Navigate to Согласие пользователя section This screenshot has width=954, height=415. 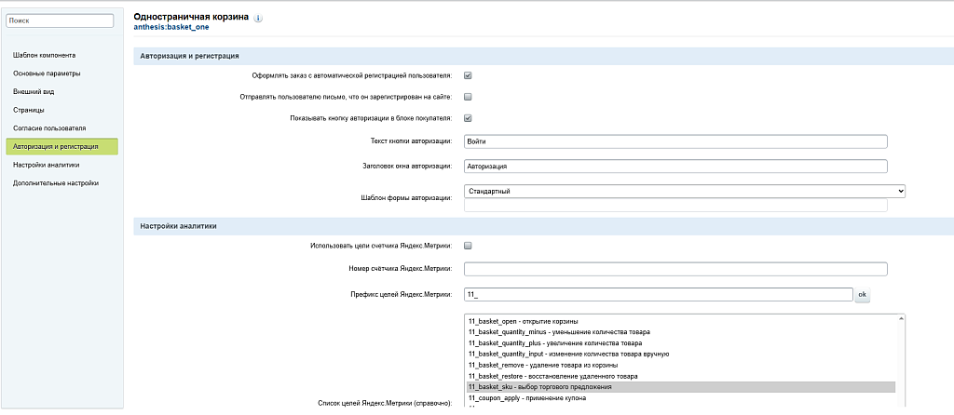point(49,128)
